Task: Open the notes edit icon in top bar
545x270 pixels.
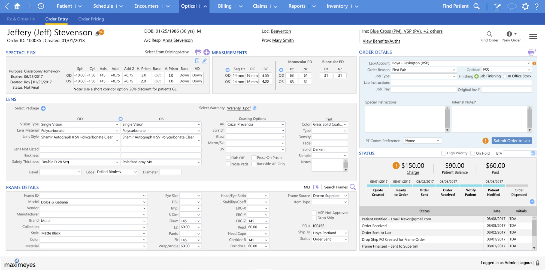Action: [x=497, y=7]
